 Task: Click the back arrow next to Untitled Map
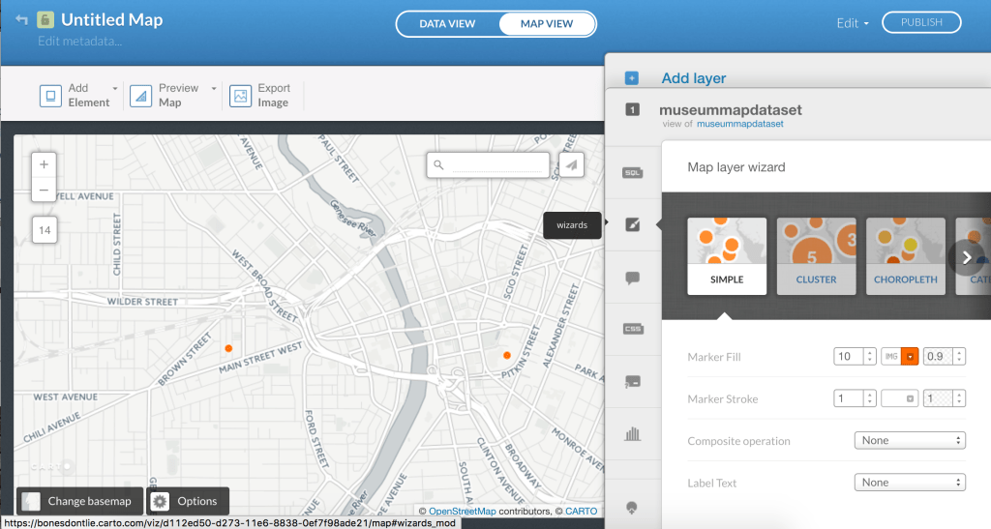click(21, 19)
